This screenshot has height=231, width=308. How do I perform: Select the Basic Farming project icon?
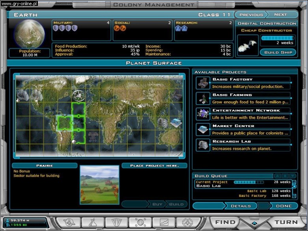pyautogui.click(x=203, y=98)
